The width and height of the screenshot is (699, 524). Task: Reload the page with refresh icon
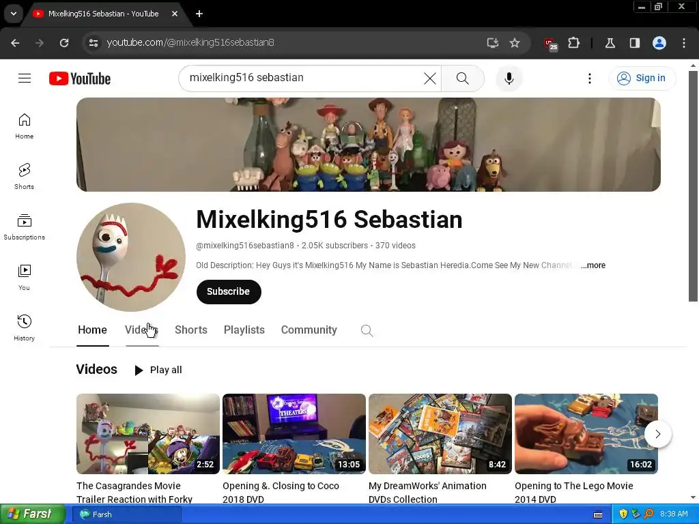(64, 43)
